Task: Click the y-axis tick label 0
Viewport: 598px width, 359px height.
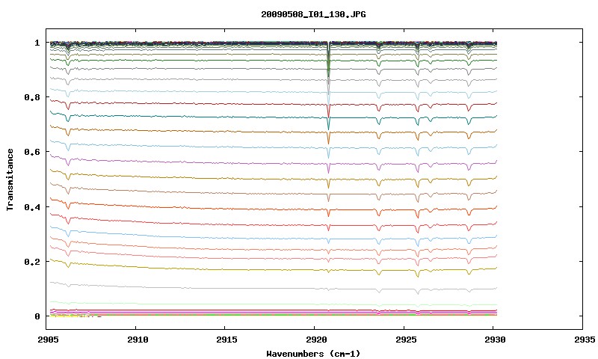Action: tap(37, 316)
